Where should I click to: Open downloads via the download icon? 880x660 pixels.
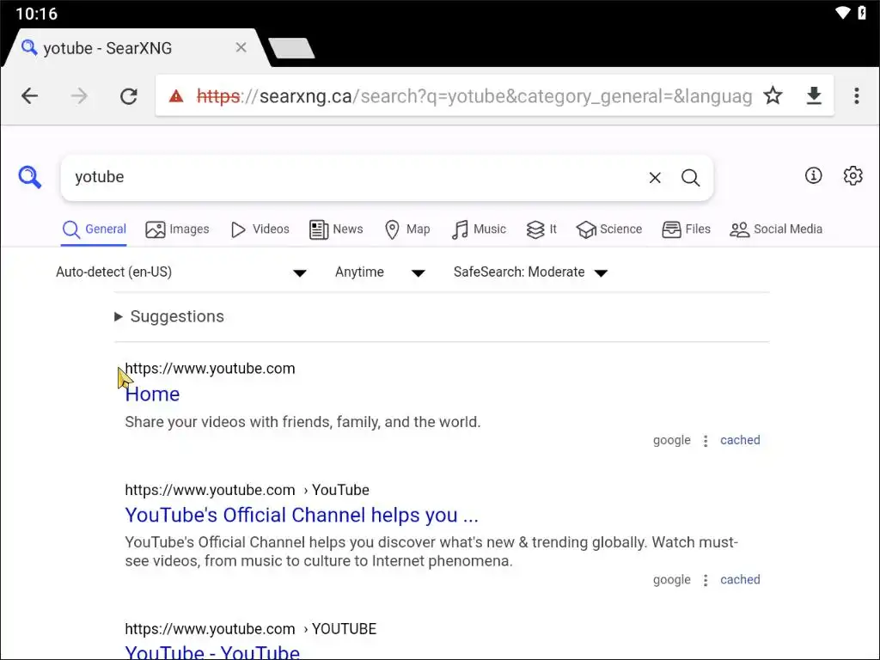pyautogui.click(x=814, y=96)
